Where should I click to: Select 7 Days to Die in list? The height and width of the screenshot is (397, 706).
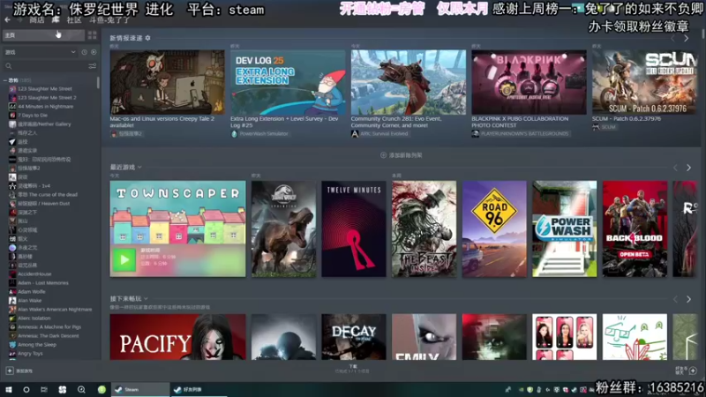(33, 116)
